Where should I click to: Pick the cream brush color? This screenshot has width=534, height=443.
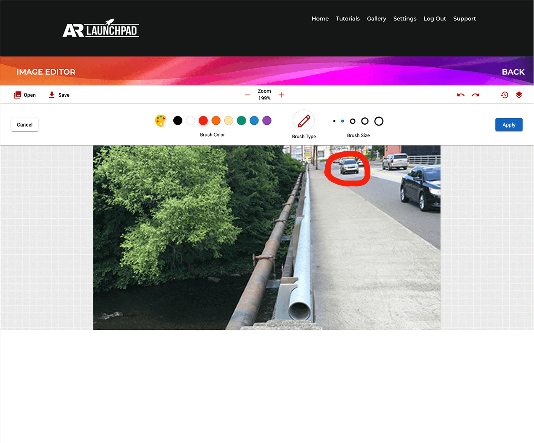(x=229, y=121)
